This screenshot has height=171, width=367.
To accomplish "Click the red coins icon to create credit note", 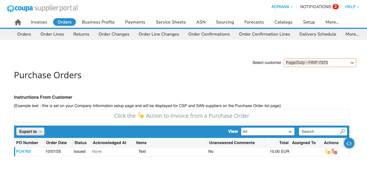I will (335, 151).
